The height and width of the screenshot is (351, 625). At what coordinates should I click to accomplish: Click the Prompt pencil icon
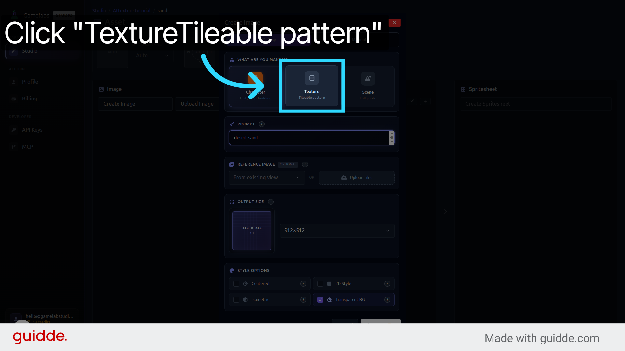[232, 124]
